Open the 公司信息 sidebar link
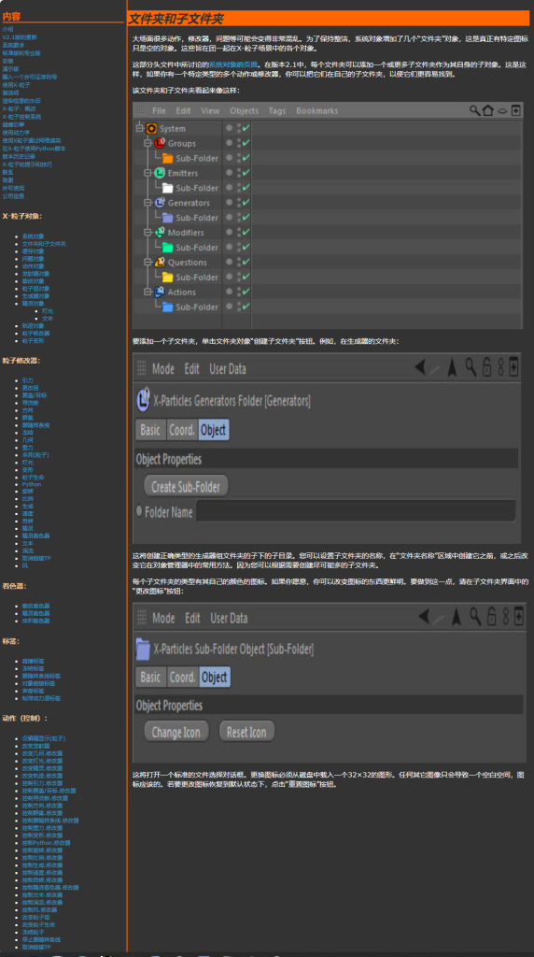This screenshot has width=534, height=957. tap(13, 196)
